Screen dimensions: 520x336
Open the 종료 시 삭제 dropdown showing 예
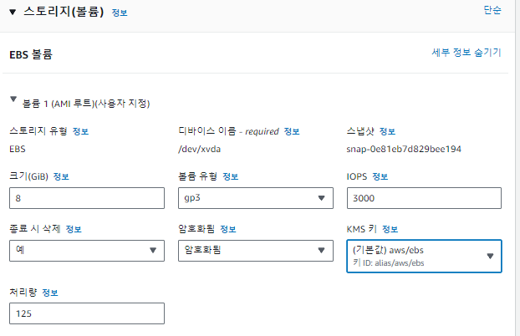point(87,251)
